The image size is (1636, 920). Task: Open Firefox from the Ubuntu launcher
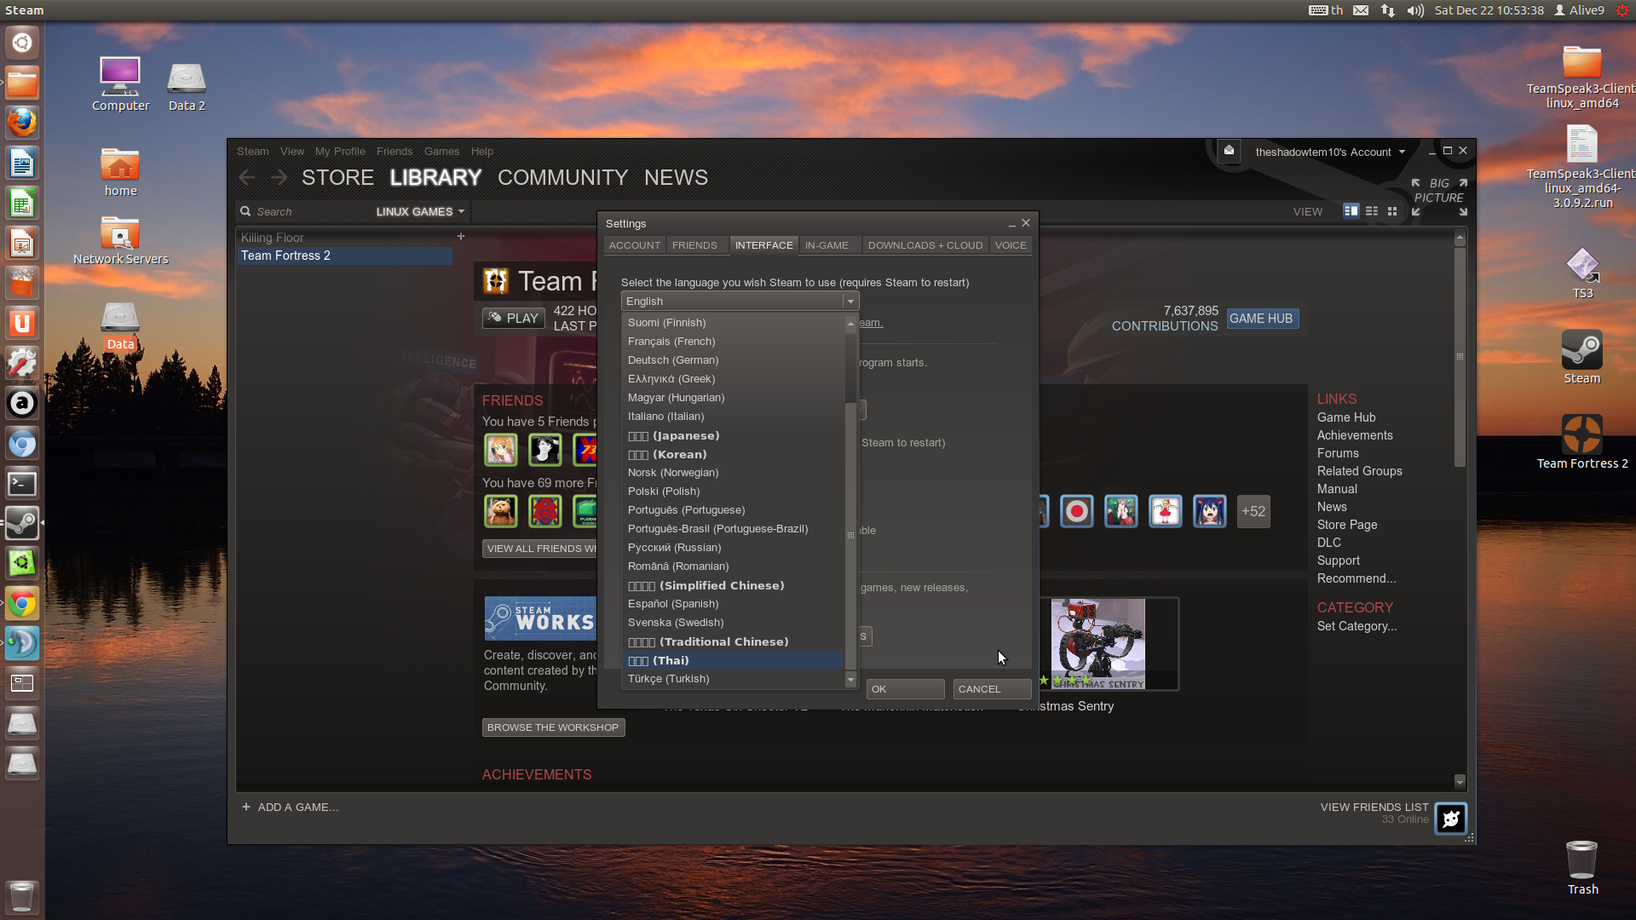click(x=22, y=122)
